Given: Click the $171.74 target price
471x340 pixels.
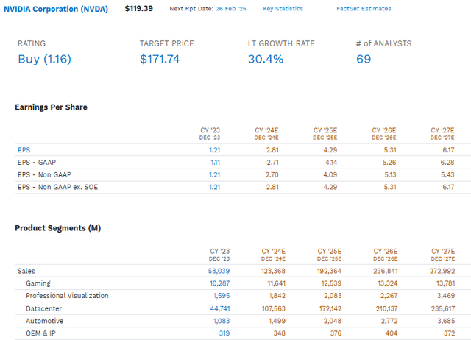Looking at the screenshot, I should click(x=160, y=59).
